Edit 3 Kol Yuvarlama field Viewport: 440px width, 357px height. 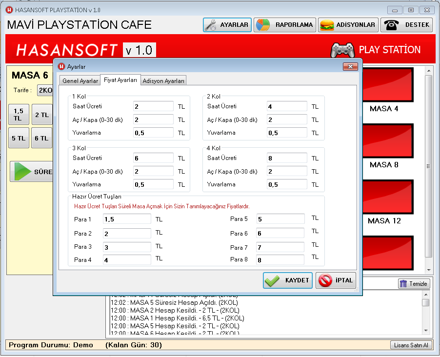click(153, 184)
